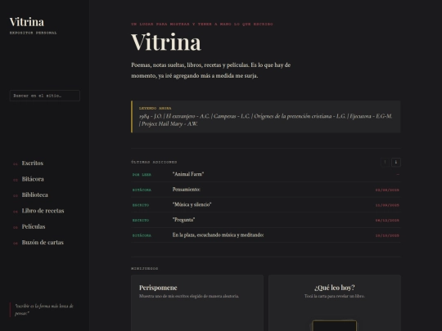Open the Perispomene minigame card
442x331 pixels.
197,303
